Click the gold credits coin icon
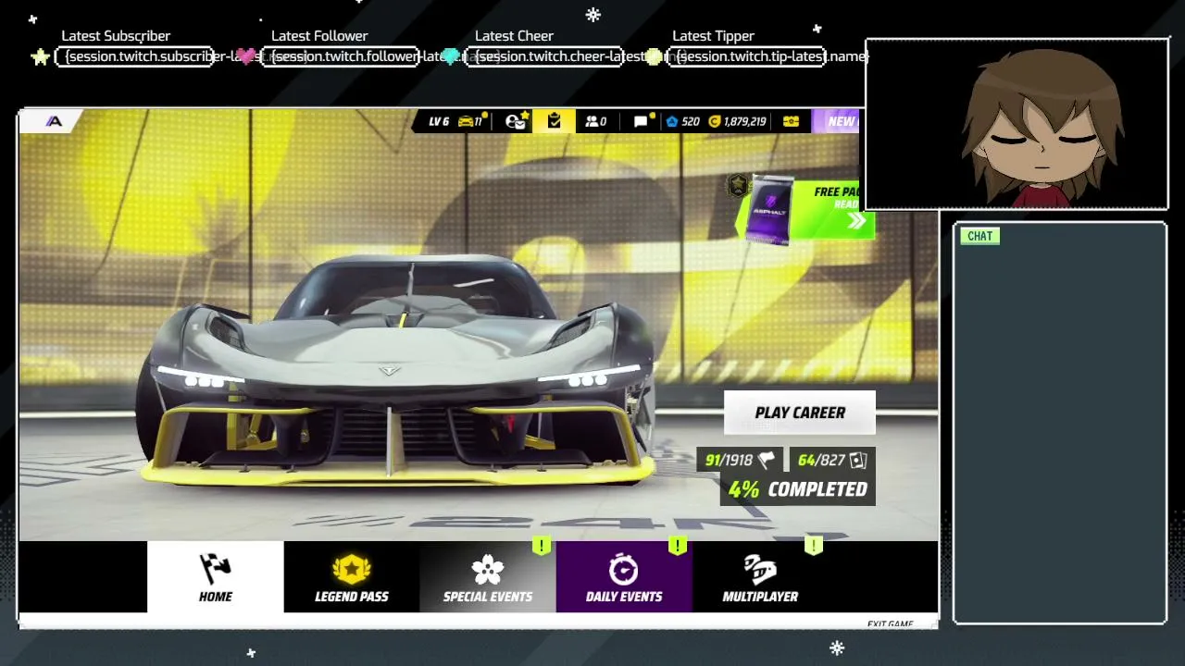The height and width of the screenshot is (666, 1185). coord(715,121)
